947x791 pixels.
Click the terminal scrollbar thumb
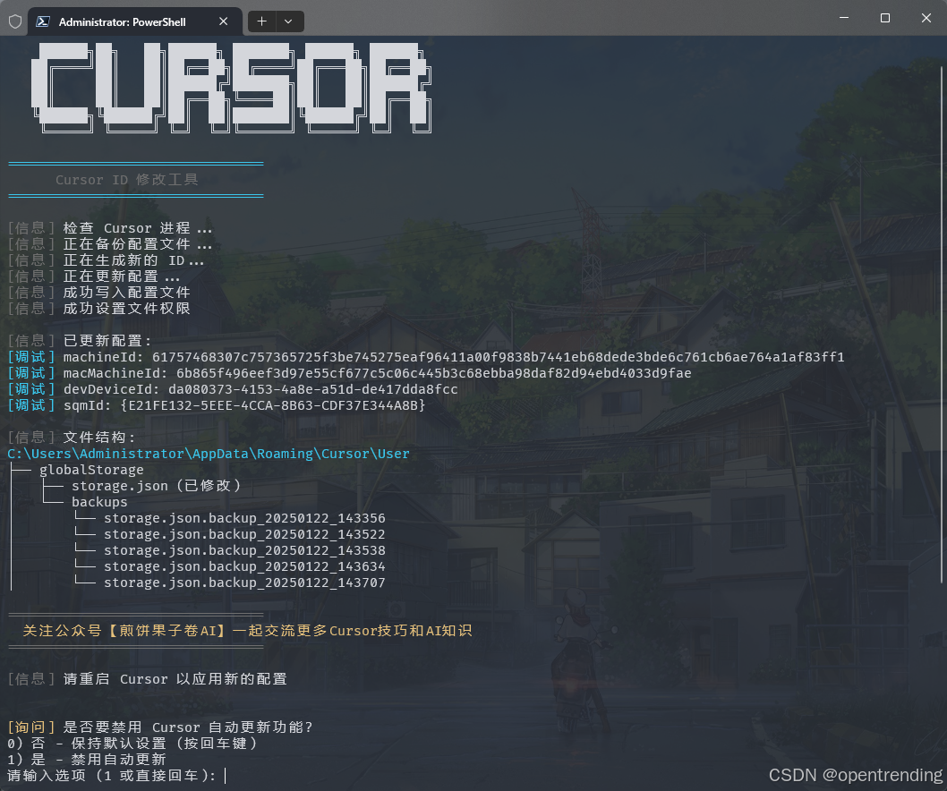(943, 323)
